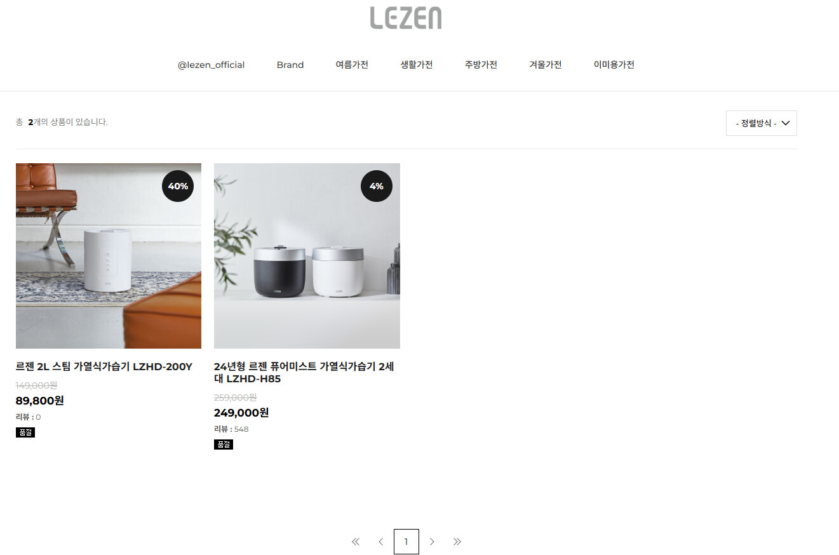This screenshot has width=839, height=555.
Task: Open the 이미용가전 category menu
Action: [614, 65]
